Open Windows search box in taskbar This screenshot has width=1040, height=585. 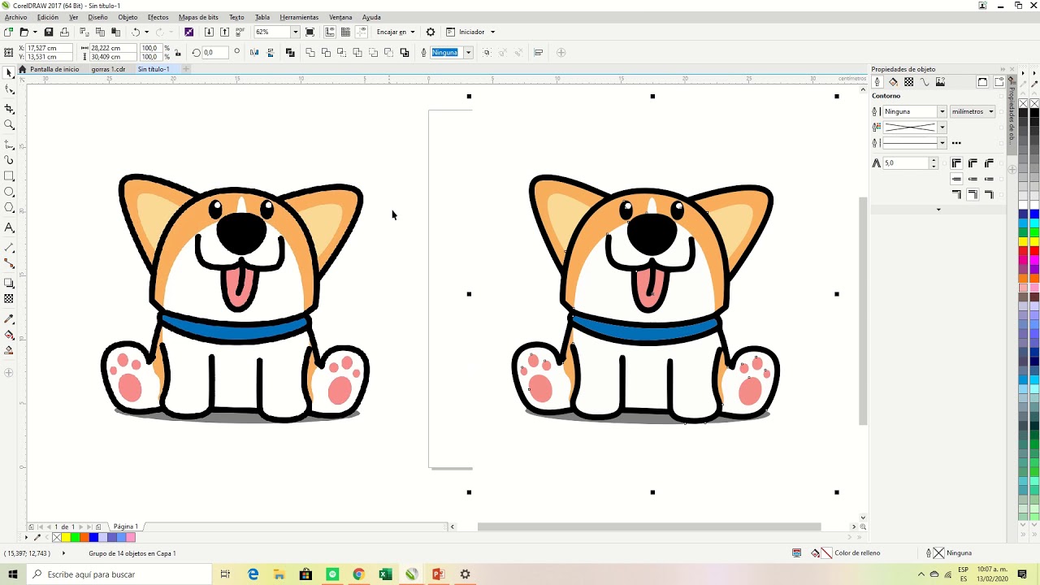pyautogui.click(x=119, y=574)
